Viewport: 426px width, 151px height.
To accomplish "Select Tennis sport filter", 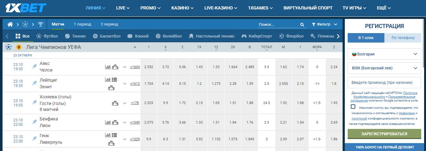I will tap(75, 36).
